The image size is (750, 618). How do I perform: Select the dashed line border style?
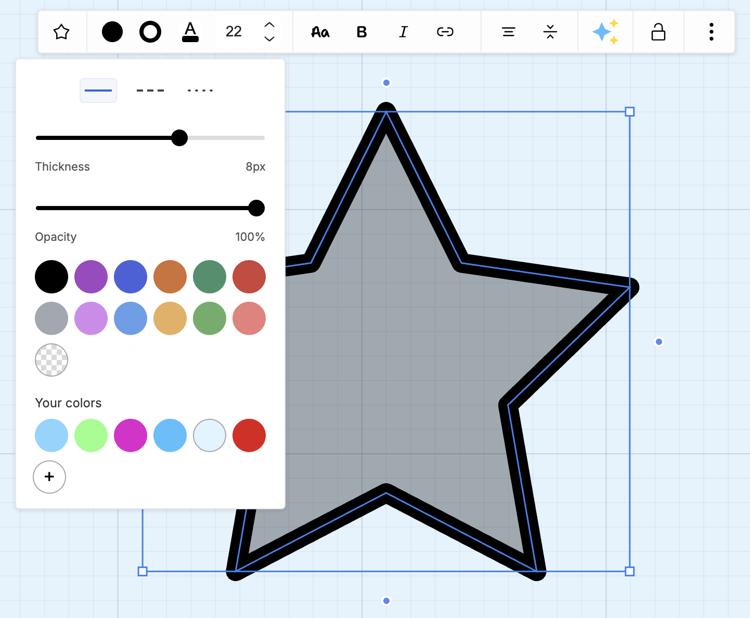pyautogui.click(x=150, y=91)
